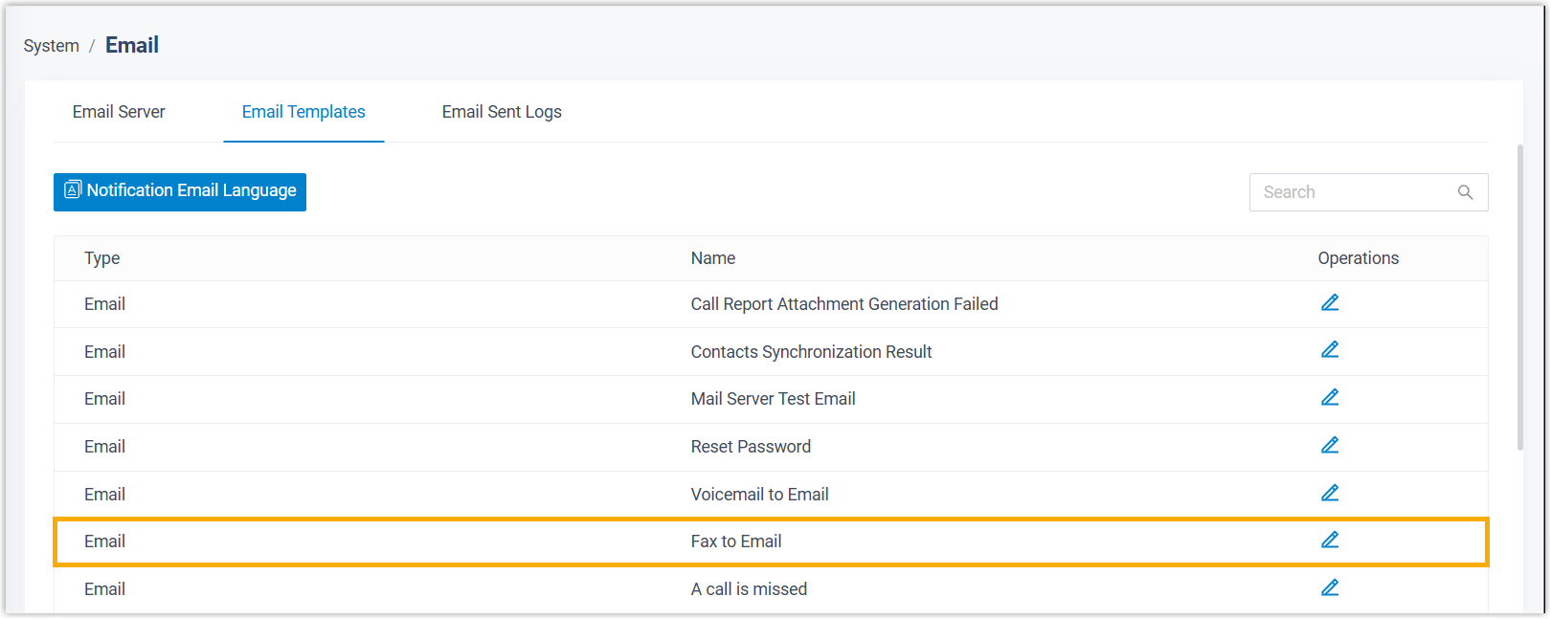The image size is (1551, 619).
Task: Click the Reset Password row name
Action: pyautogui.click(x=751, y=447)
